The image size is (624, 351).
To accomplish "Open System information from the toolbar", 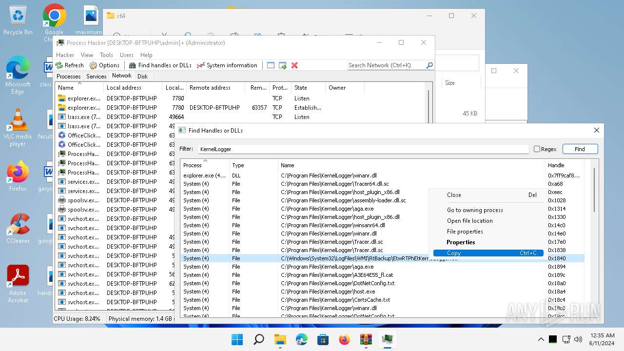I will 227,65.
